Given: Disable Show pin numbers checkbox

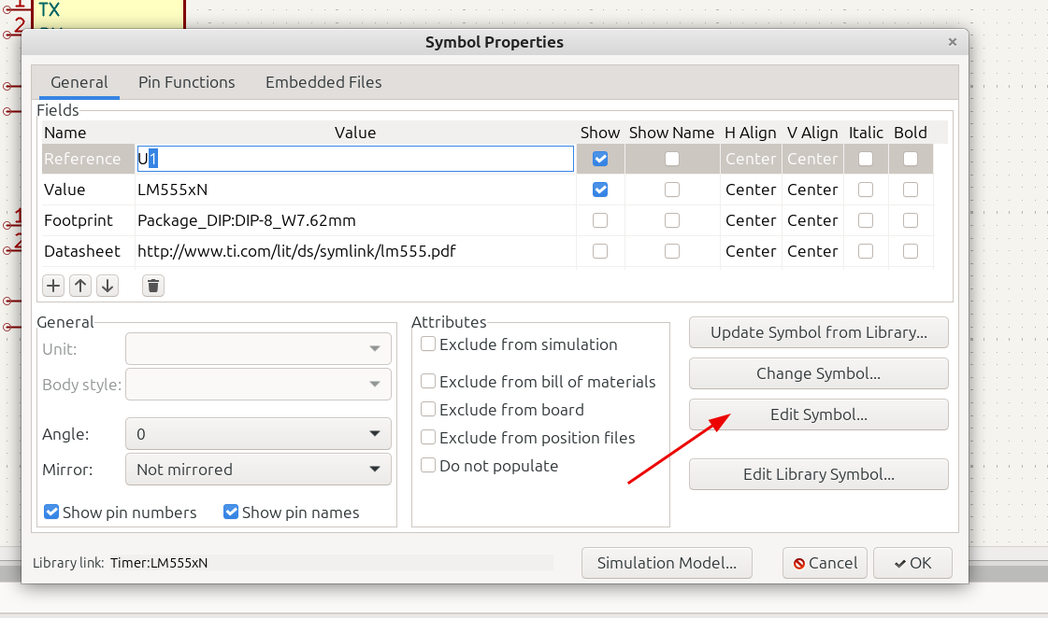Looking at the screenshot, I should coord(51,512).
